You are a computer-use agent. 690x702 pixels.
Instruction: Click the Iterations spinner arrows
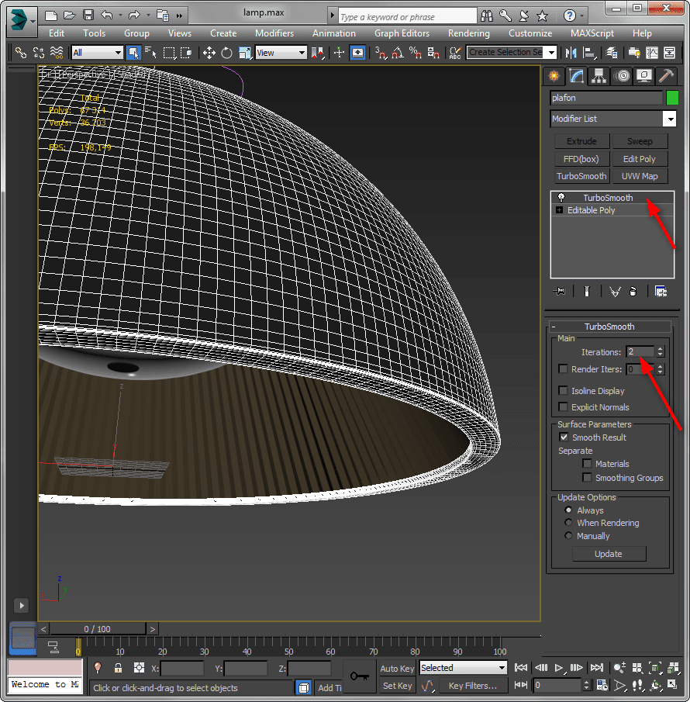[x=660, y=351]
